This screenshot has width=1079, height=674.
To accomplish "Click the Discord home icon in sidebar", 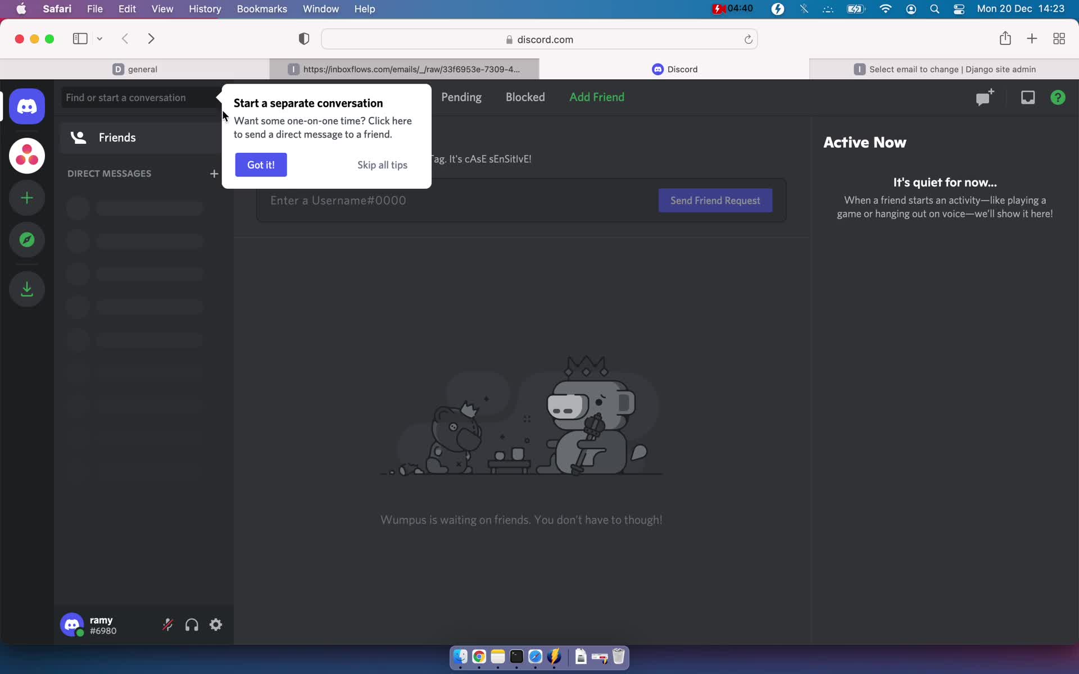I will 27,107.
